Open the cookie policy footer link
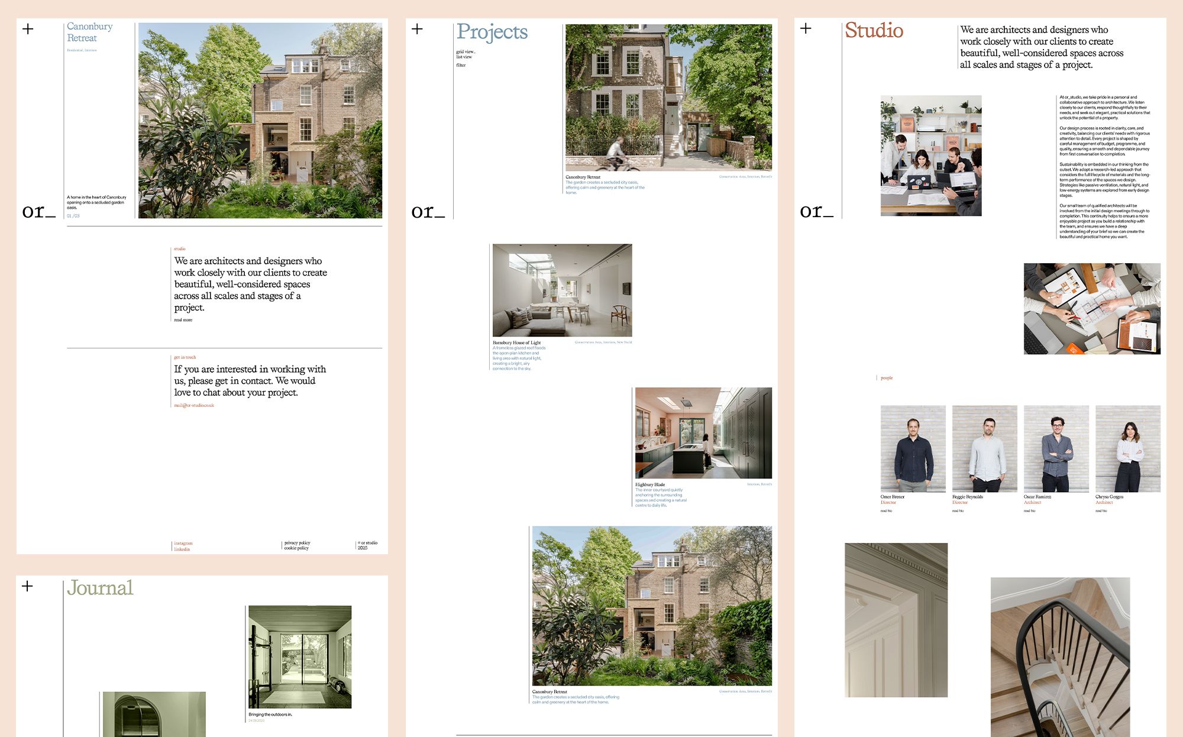This screenshot has width=1183, height=737. pyautogui.click(x=296, y=548)
